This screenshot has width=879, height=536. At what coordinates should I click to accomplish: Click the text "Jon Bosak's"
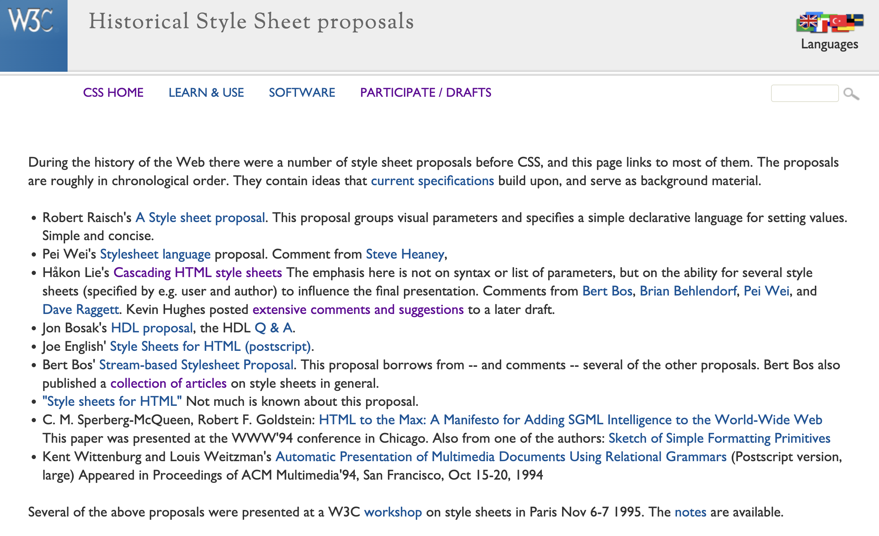click(75, 328)
